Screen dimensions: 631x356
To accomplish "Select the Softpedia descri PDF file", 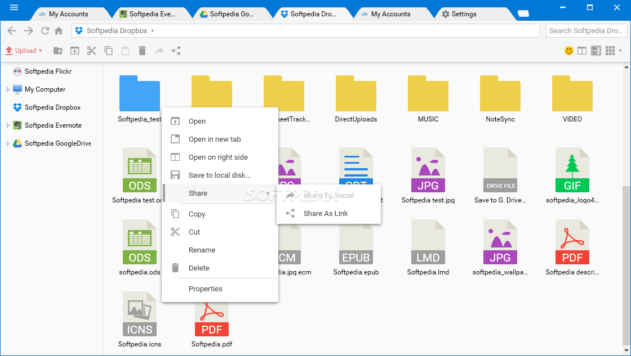I will click(572, 247).
